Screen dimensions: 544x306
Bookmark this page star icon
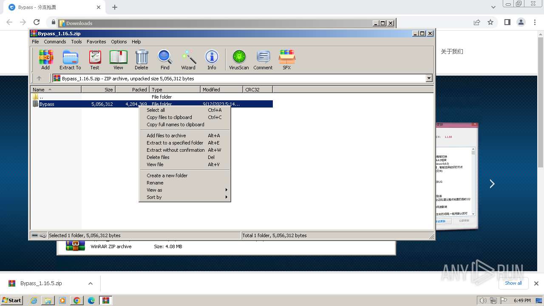click(490, 22)
